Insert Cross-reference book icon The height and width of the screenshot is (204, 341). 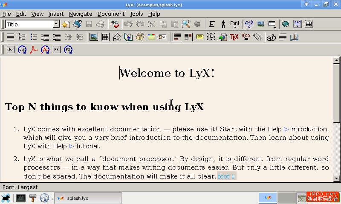click(x=128, y=37)
